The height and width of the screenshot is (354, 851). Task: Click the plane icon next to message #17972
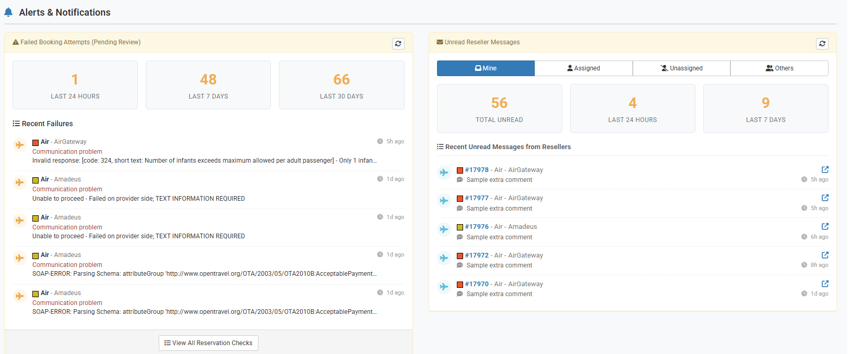tap(444, 258)
